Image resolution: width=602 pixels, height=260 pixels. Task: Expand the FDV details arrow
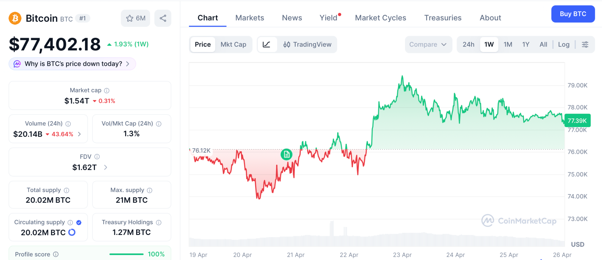(x=106, y=167)
